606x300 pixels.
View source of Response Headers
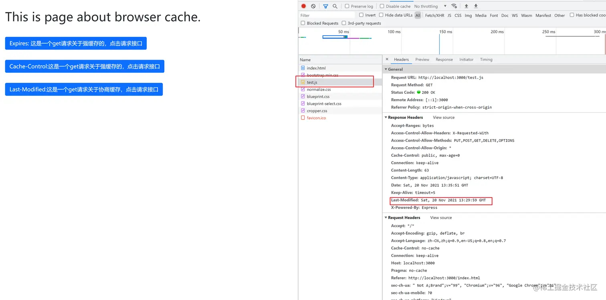click(x=444, y=117)
